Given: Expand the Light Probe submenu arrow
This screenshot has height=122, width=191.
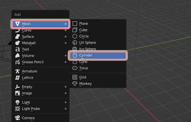Looking at the screenshot, I should click(66, 109).
